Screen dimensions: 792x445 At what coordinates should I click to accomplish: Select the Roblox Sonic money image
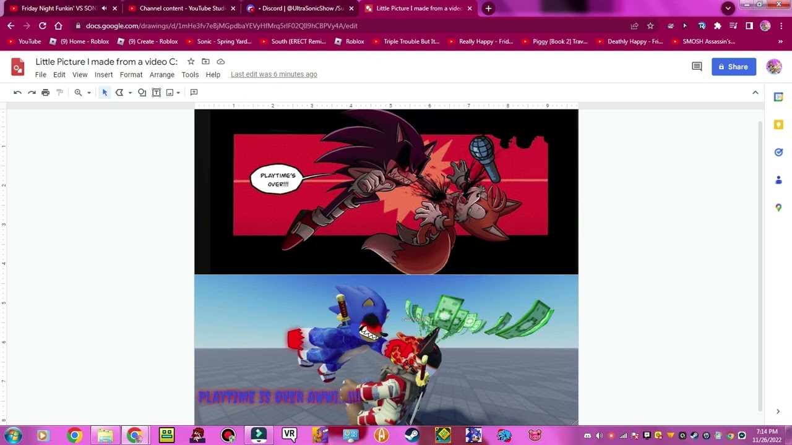[x=386, y=350]
